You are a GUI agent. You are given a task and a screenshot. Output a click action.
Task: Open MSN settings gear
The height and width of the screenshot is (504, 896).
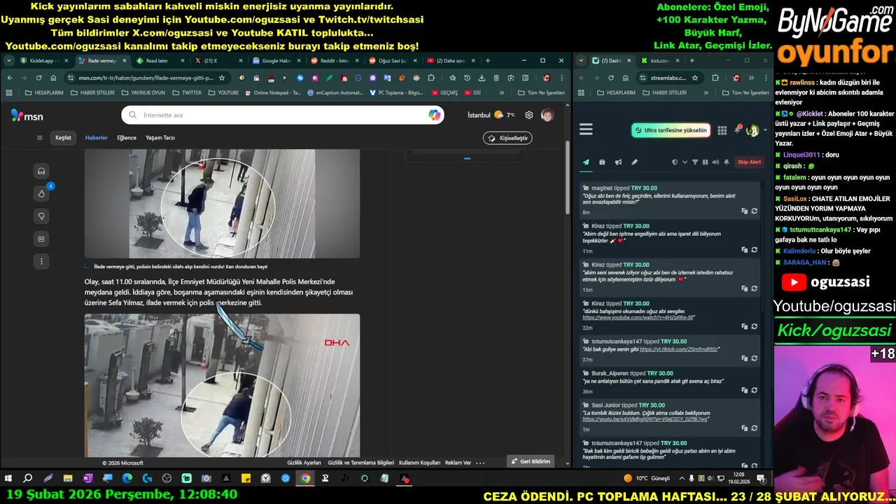point(529,115)
